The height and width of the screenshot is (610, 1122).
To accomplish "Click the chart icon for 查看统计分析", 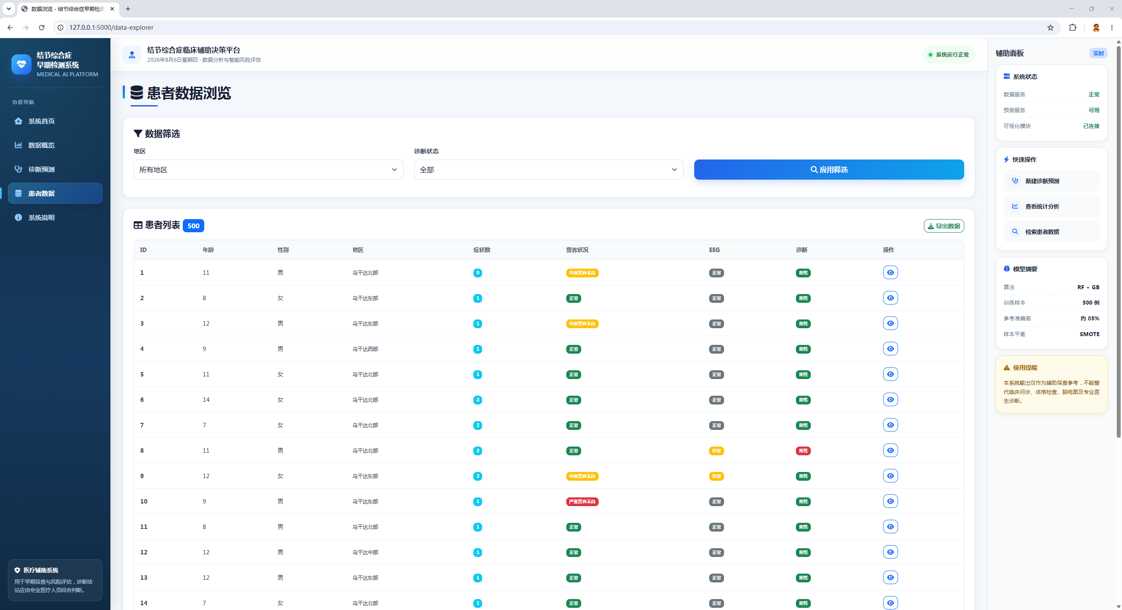I will click(x=1015, y=206).
